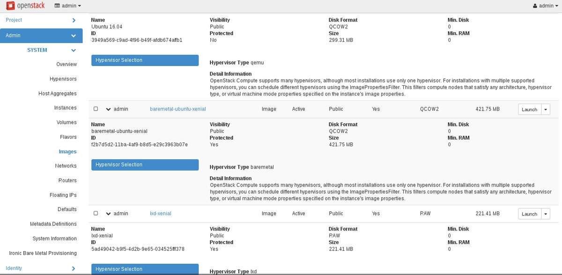Click Hypervisor Selection button under Ubuntu 16.04
Image resolution: width=562 pixels, height=275 pixels.
(x=145, y=60)
